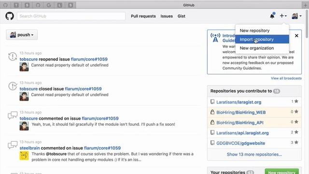Click the star icon beside Laratisans/laragist.org
This screenshot has width=309, height=174.
(296, 101)
